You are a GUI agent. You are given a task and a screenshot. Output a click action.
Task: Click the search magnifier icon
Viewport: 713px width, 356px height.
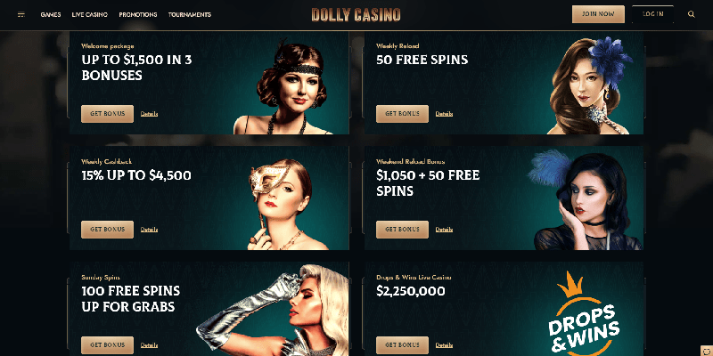point(692,14)
